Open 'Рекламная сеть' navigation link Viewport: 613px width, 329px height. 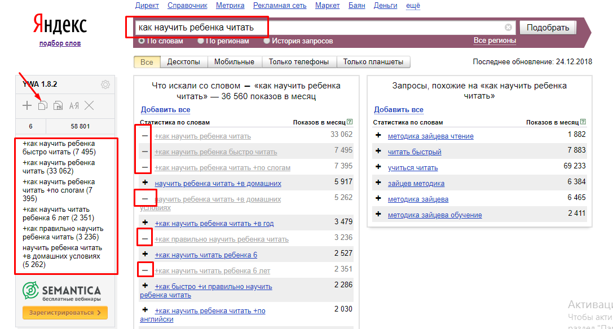pyautogui.click(x=280, y=6)
